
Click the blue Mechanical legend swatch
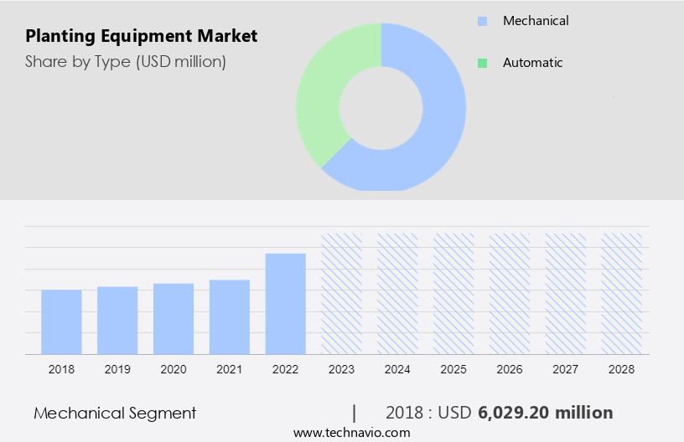click(482, 21)
